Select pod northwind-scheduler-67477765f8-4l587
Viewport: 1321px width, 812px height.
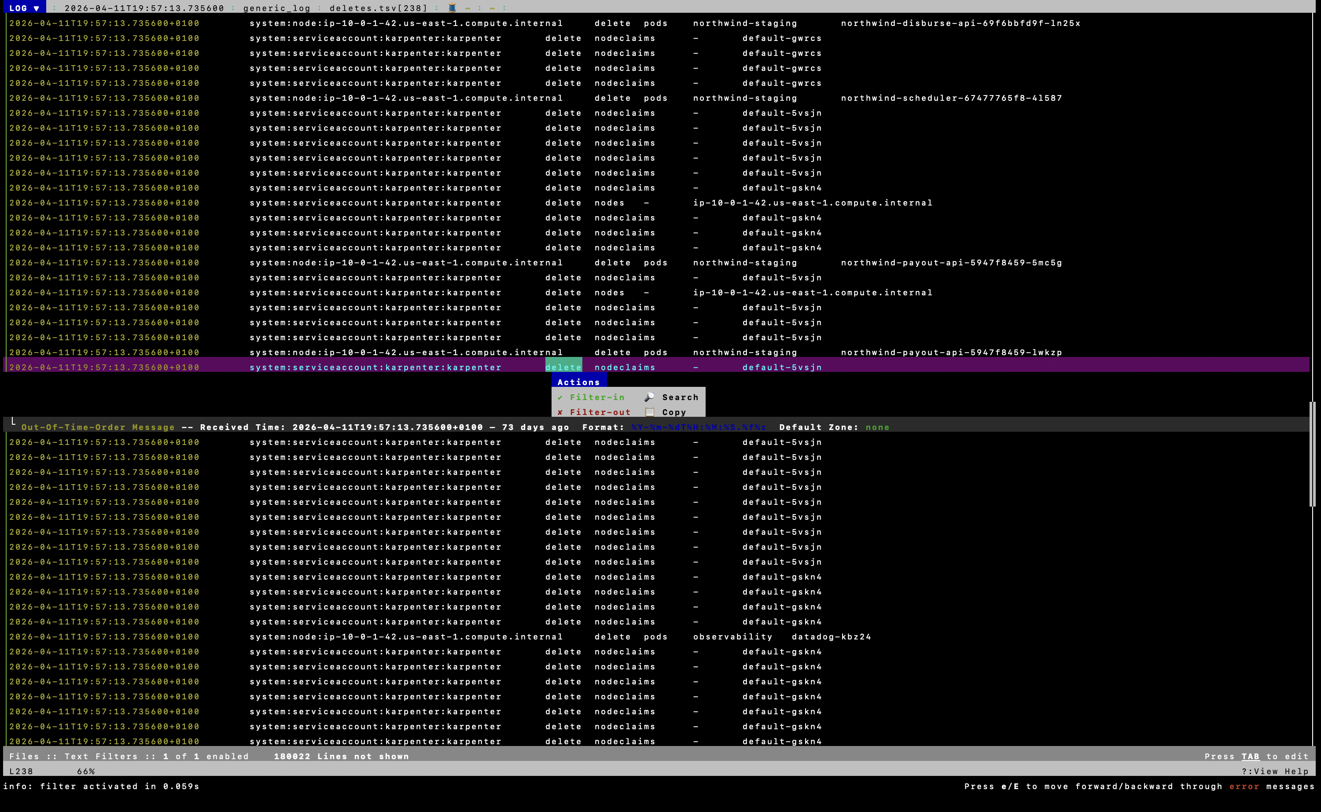[x=952, y=98]
